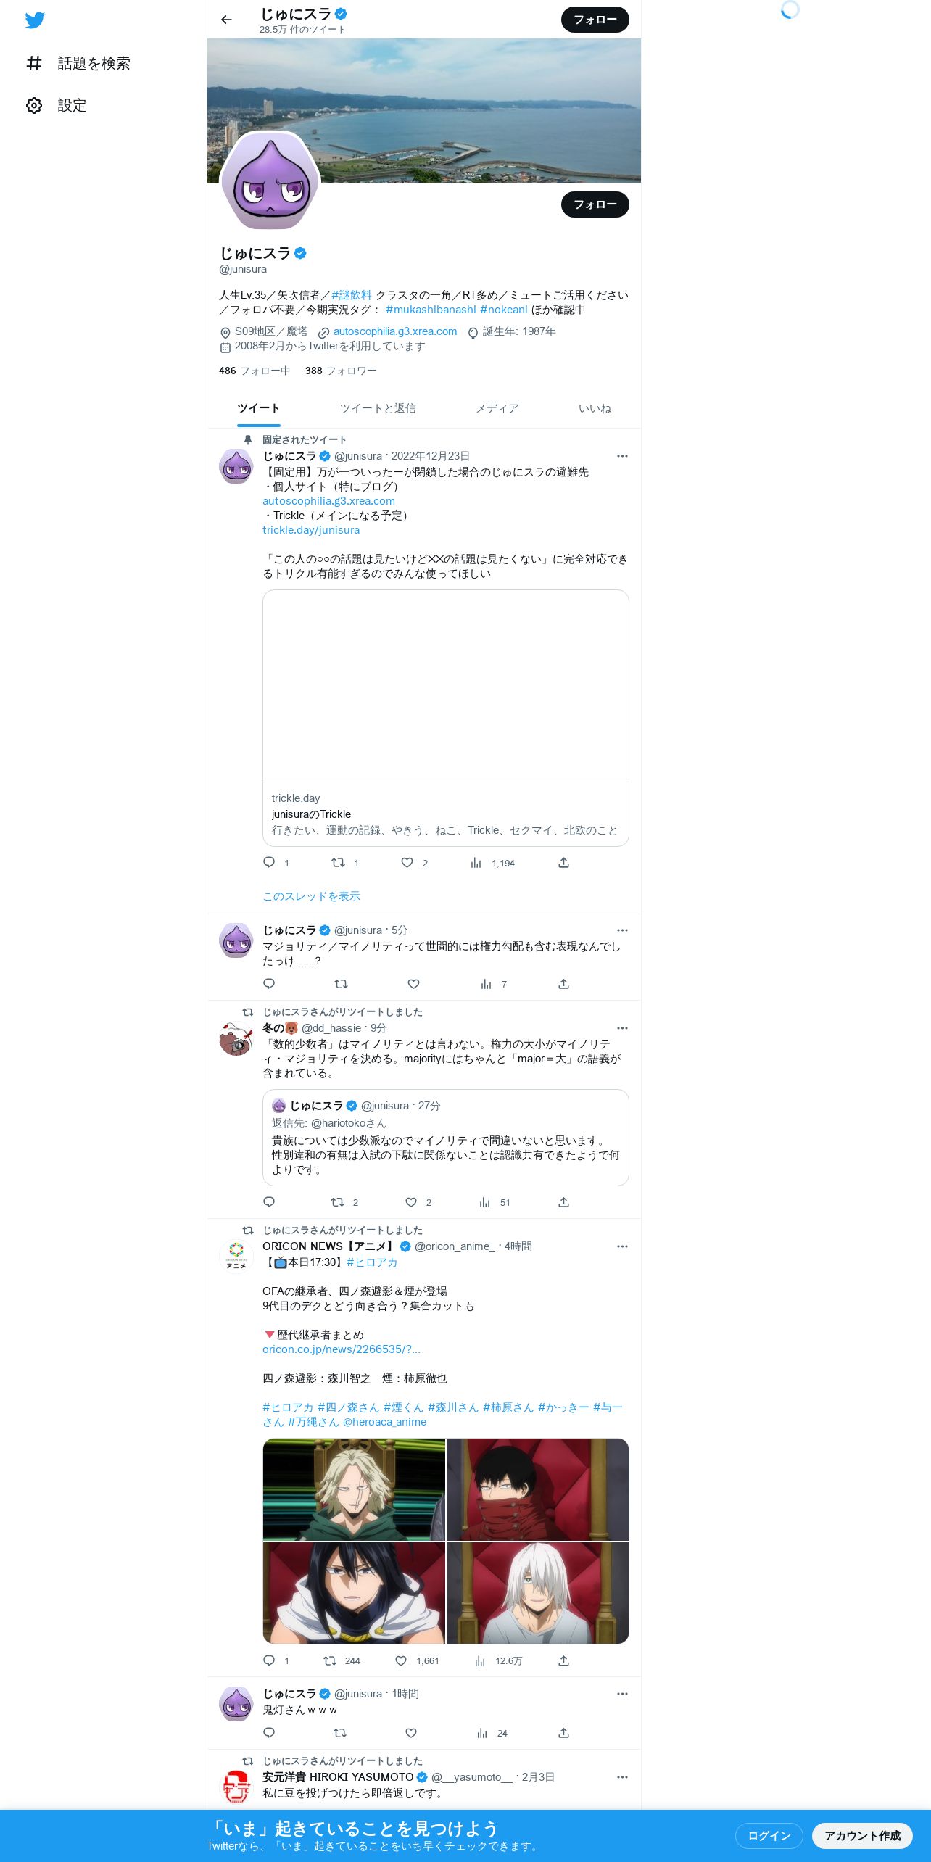
Task: Open more menu on 冬の tweet
Action: pos(622,1028)
